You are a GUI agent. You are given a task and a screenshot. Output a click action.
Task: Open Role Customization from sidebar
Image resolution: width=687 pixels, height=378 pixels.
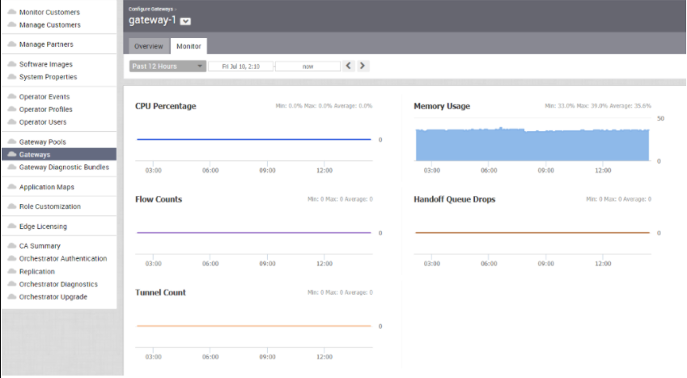49,206
